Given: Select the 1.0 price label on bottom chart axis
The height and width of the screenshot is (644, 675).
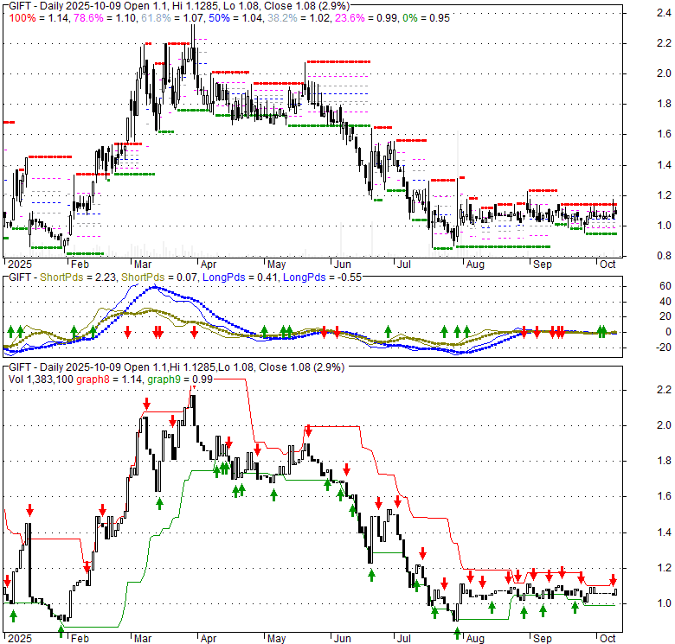Looking at the screenshot, I should 664,603.
